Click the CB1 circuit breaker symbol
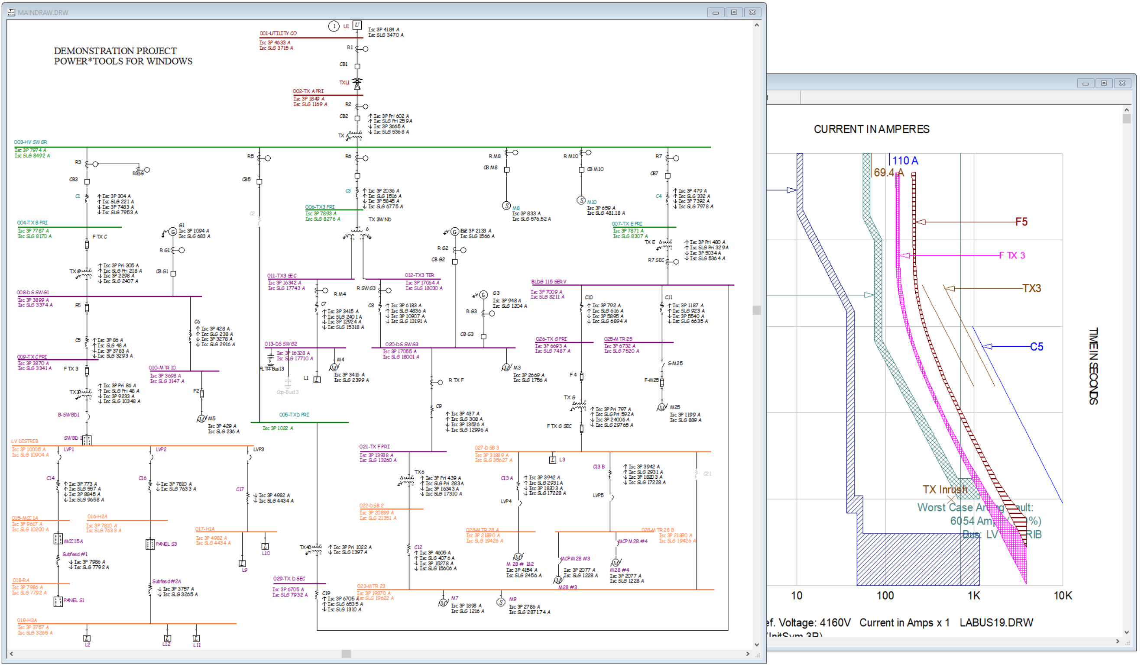The width and height of the screenshot is (1141, 667). [357, 67]
